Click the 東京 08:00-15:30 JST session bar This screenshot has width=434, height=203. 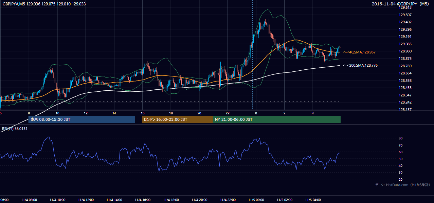[82, 119]
